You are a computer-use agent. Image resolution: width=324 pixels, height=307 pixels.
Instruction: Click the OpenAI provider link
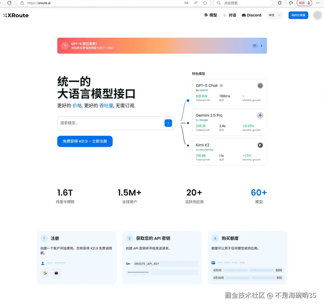pos(204,90)
